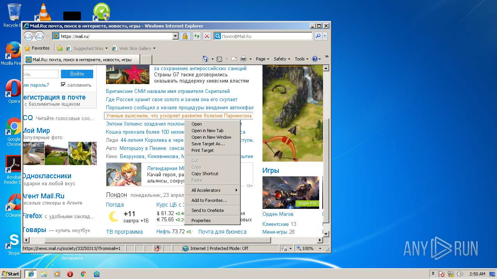This screenshot has width=497, height=279.
Task: Open the VLC media player desktop icon
Action: [43, 12]
